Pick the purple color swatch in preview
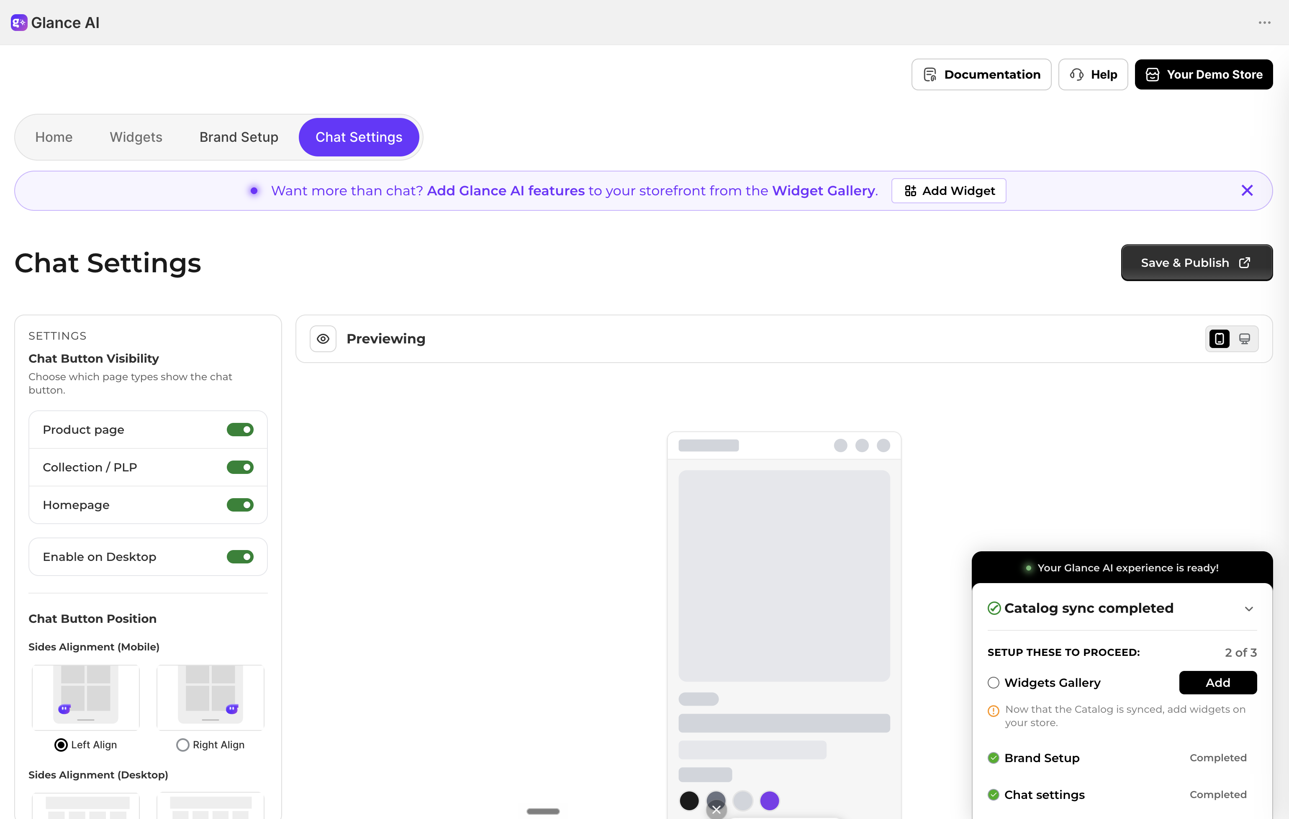Image resolution: width=1289 pixels, height=819 pixels. (770, 801)
